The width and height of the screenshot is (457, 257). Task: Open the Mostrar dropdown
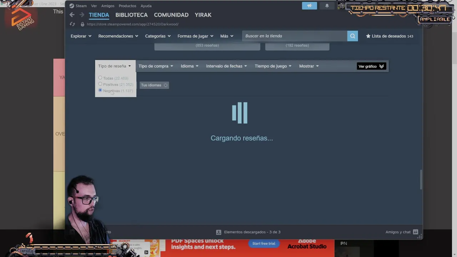309,66
